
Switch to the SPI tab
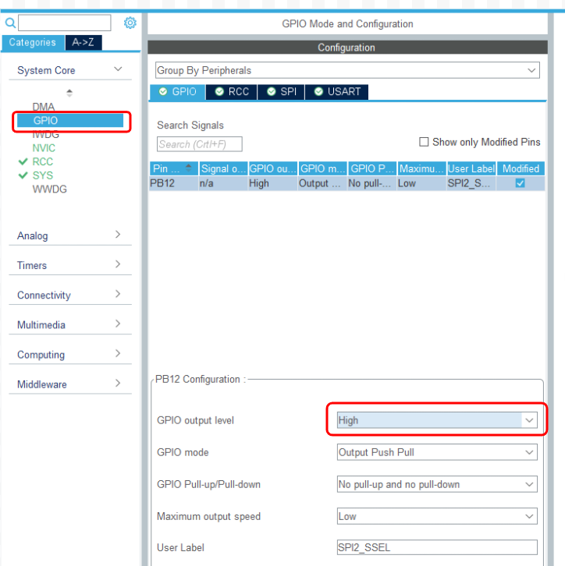[x=281, y=91]
